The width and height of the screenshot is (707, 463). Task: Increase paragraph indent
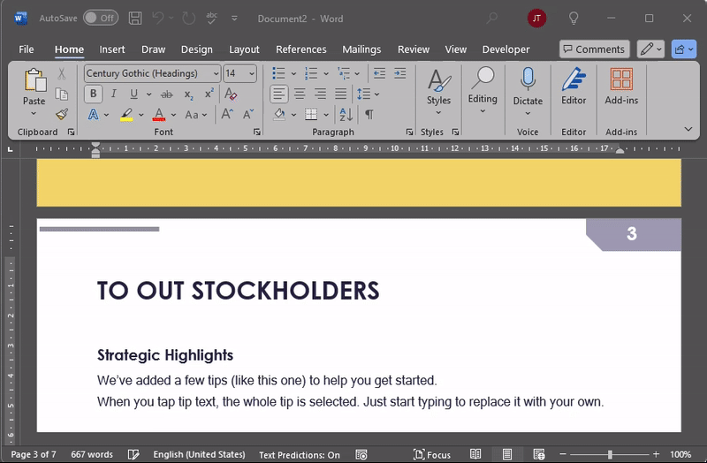point(400,73)
